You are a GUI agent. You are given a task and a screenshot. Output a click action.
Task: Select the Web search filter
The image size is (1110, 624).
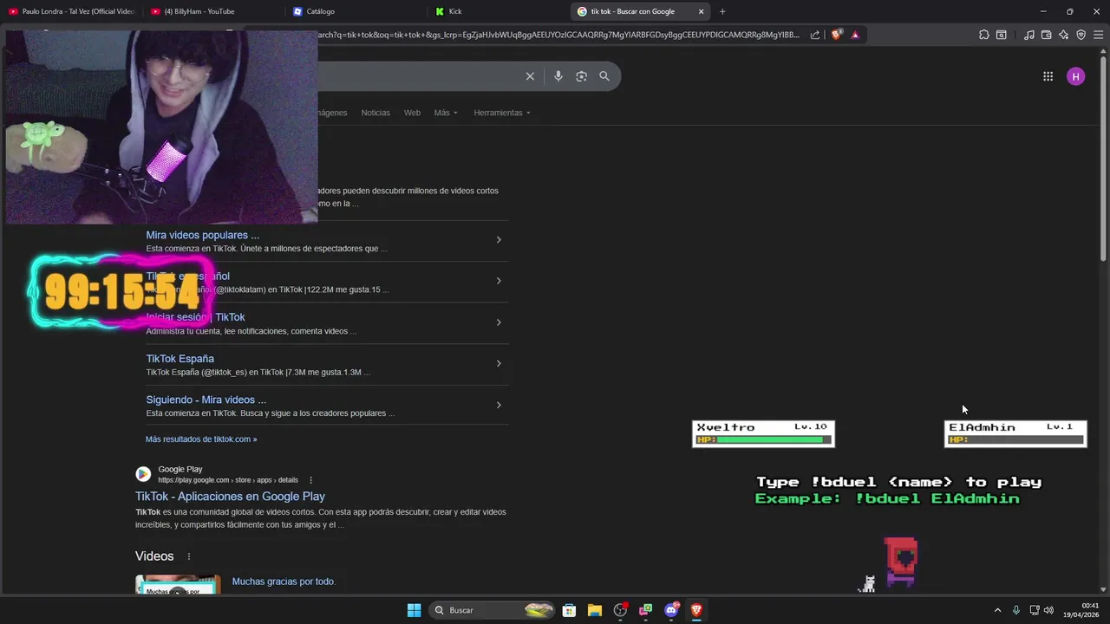412,113
